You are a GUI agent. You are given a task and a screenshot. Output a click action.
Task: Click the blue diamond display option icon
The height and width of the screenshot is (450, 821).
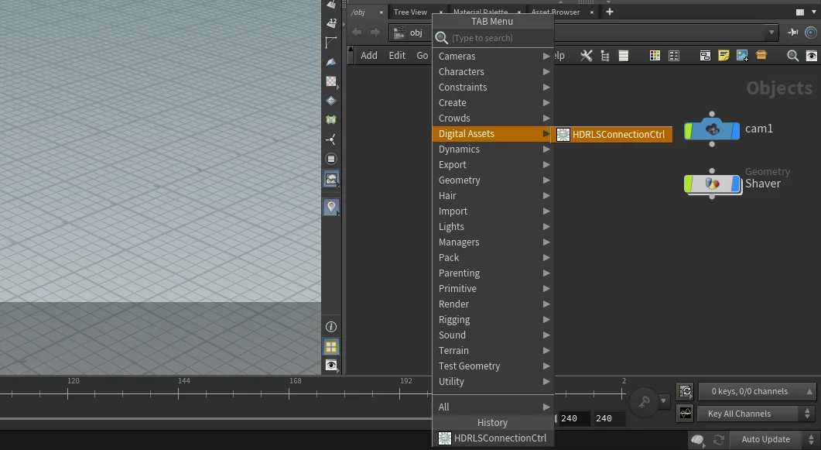331,101
